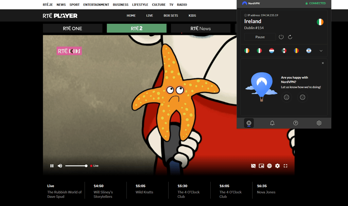Switch to RTÉ ONE channel tab
Viewport: 348px width, 206px height.
pyautogui.click(x=73, y=29)
